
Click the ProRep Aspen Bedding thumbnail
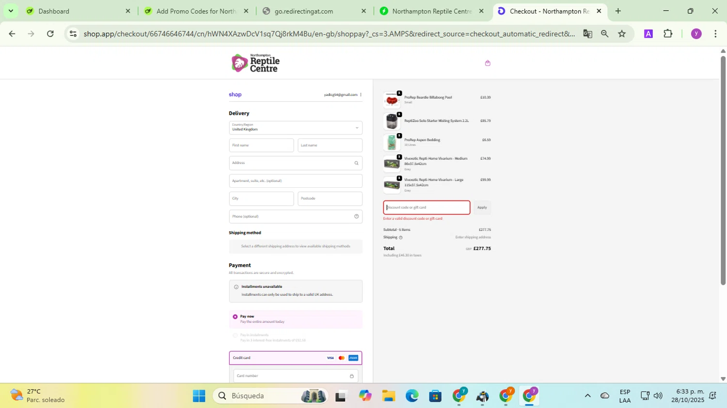(392, 143)
